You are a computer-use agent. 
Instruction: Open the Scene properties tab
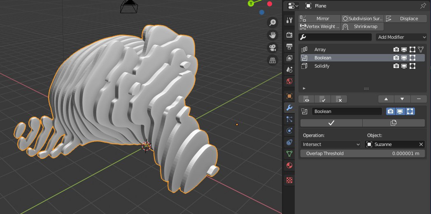(x=289, y=70)
